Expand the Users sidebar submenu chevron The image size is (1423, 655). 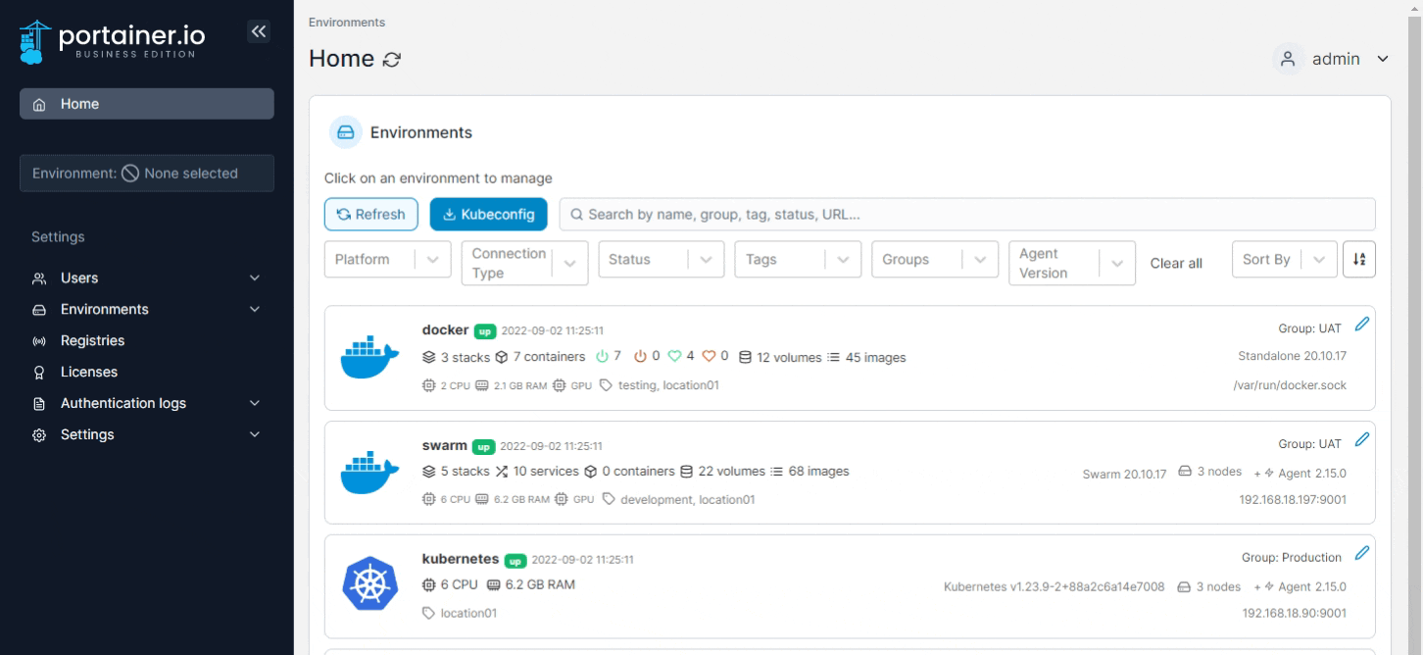pos(255,278)
